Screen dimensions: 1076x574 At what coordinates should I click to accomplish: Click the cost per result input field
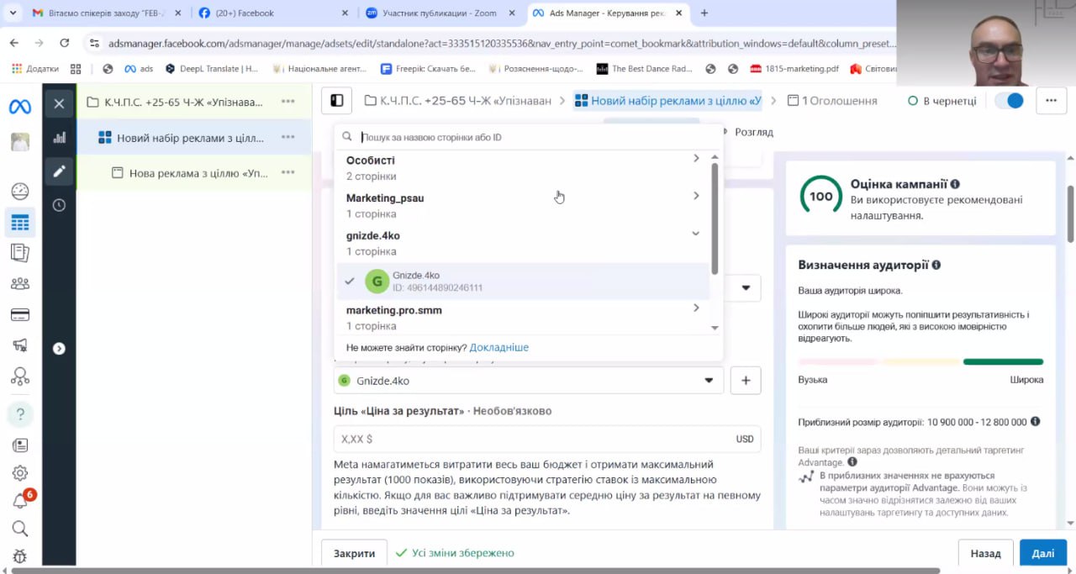click(x=530, y=439)
